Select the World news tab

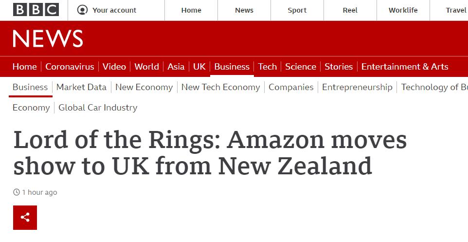pyautogui.click(x=146, y=67)
